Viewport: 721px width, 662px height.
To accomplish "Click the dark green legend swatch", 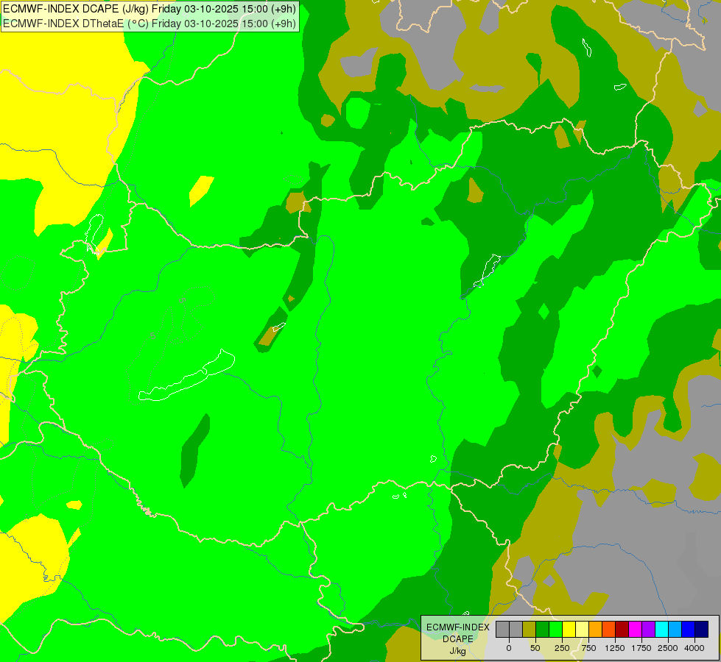I will (x=543, y=629).
